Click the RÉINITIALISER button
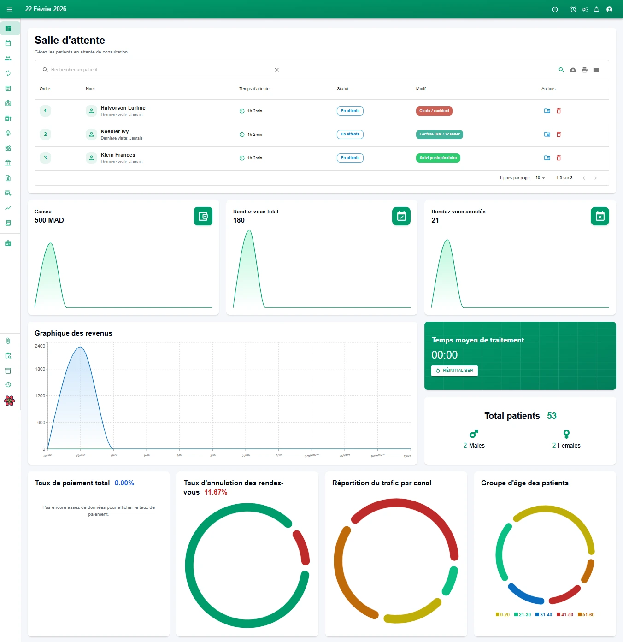Image resolution: width=623 pixels, height=642 pixels. (x=454, y=371)
